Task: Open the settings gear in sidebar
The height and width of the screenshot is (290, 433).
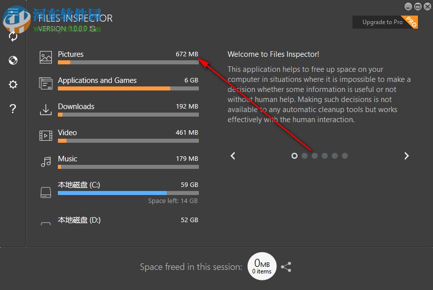Action: (13, 84)
